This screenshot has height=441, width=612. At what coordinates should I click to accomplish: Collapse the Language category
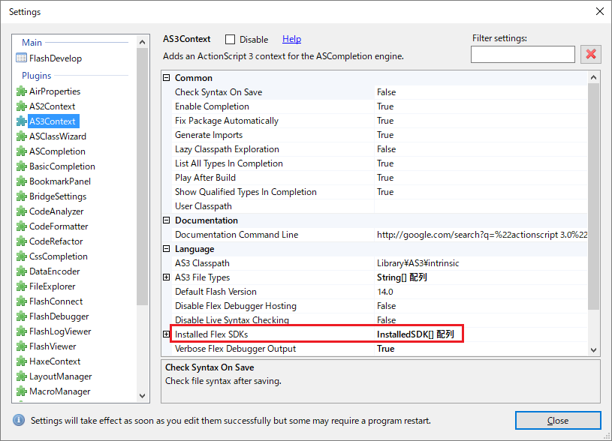166,249
